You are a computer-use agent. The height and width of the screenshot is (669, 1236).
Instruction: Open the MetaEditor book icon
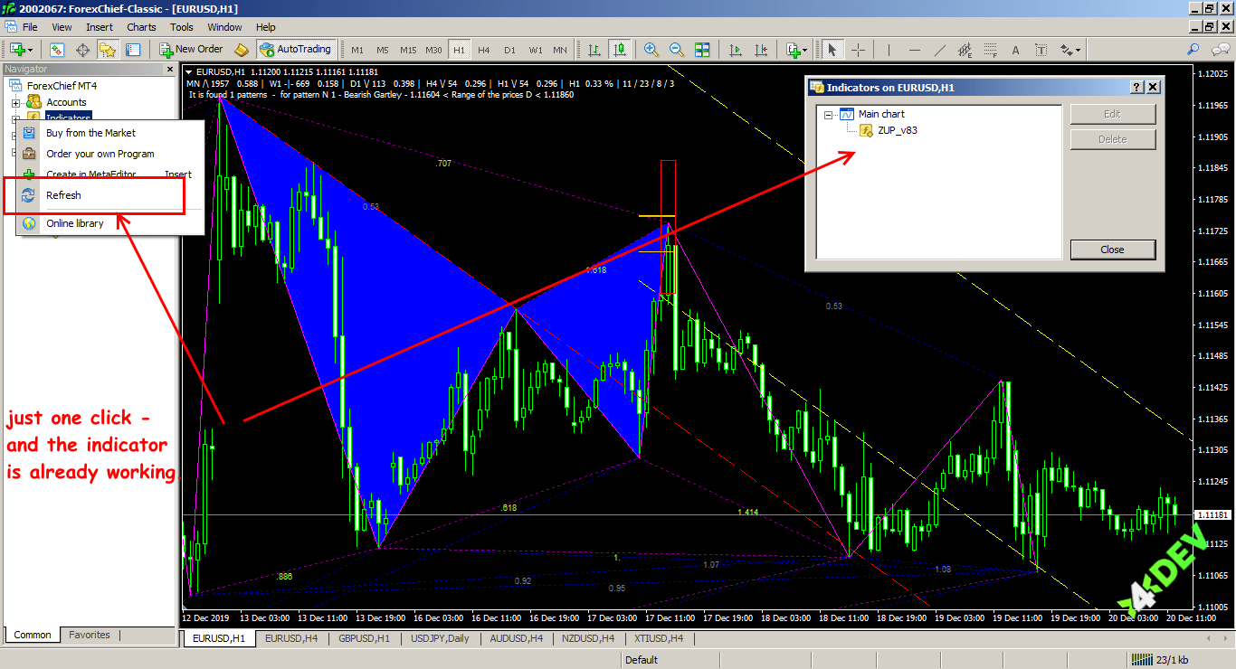coord(242,50)
